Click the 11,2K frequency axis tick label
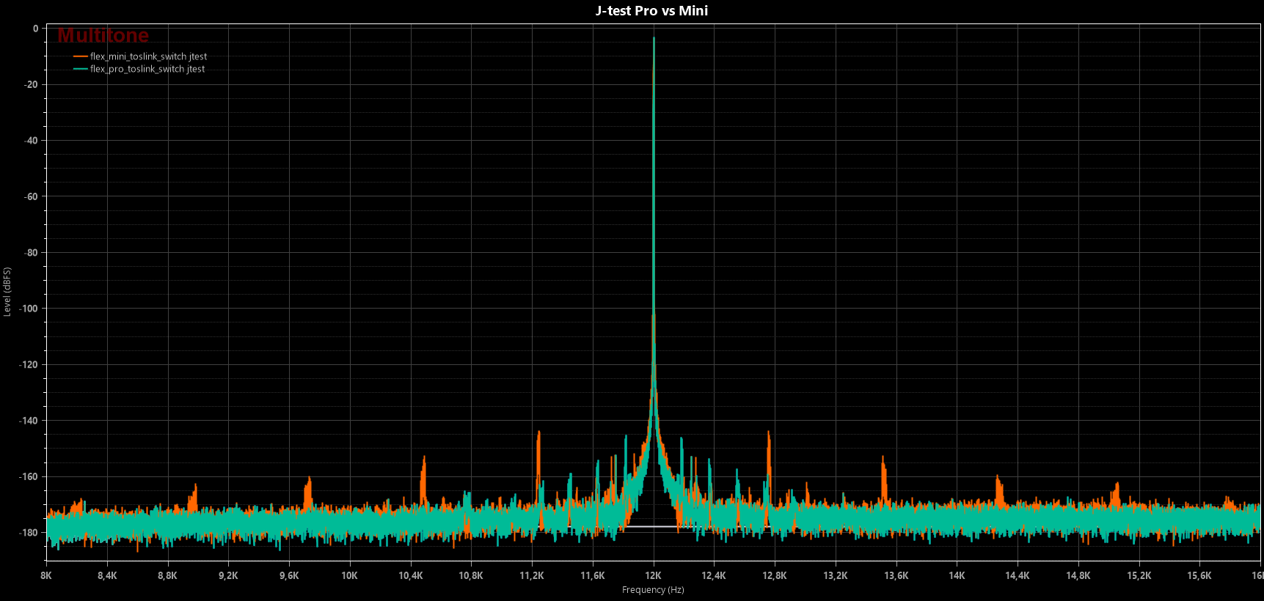The width and height of the screenshot is (1264, 601). click(x=532, y=575)
